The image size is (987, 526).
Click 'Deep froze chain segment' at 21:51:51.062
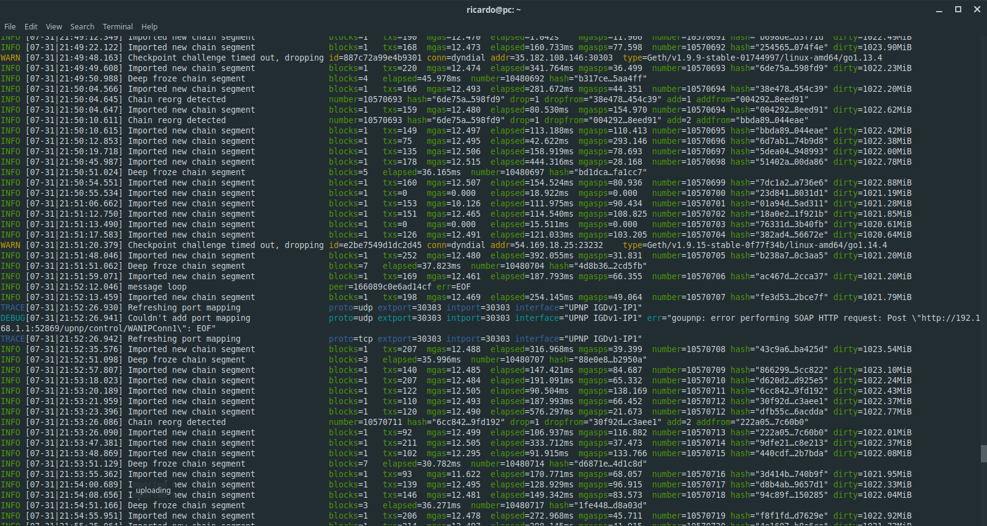tap(187, 266)
